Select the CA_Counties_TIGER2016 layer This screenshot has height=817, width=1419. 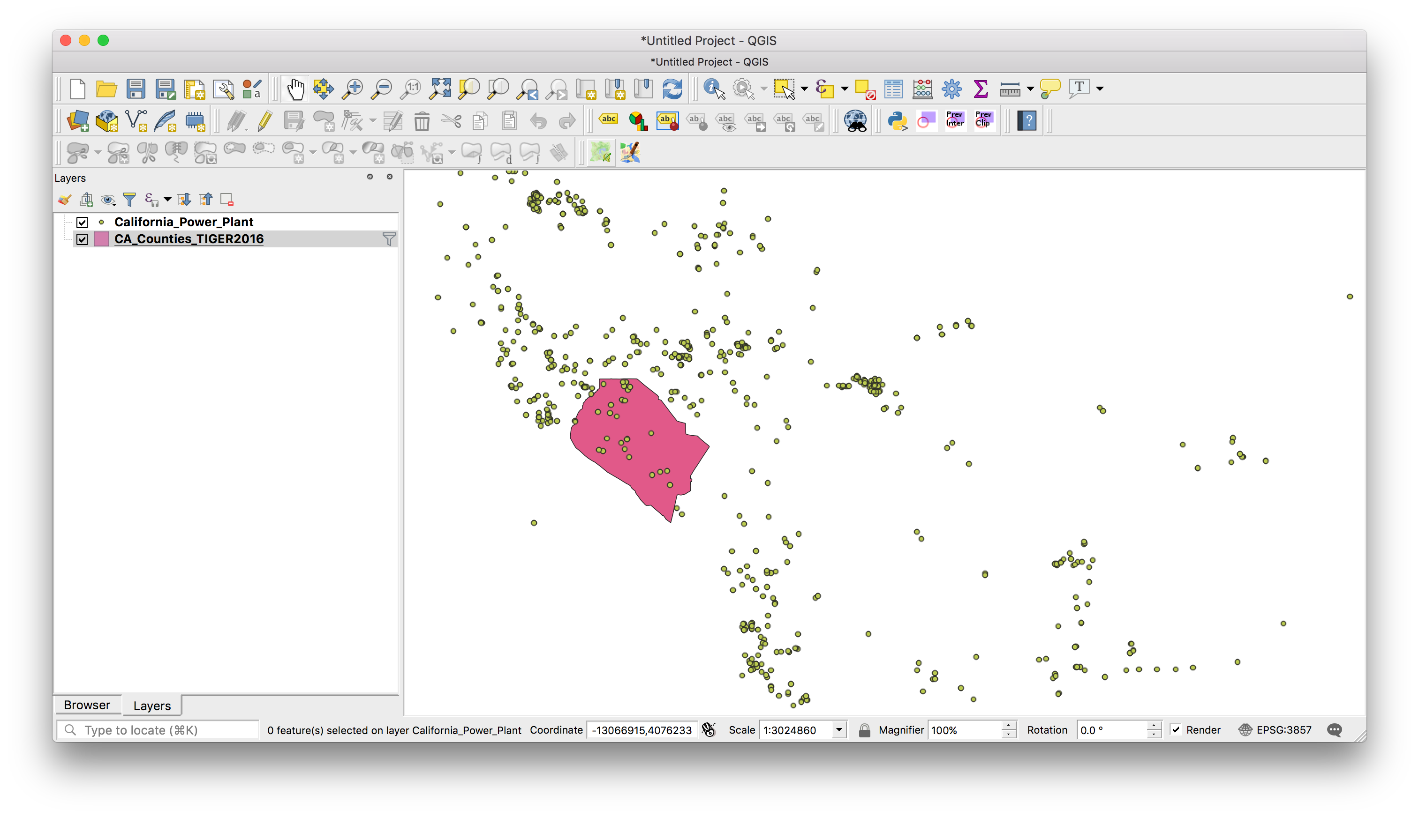pos(189,239)
